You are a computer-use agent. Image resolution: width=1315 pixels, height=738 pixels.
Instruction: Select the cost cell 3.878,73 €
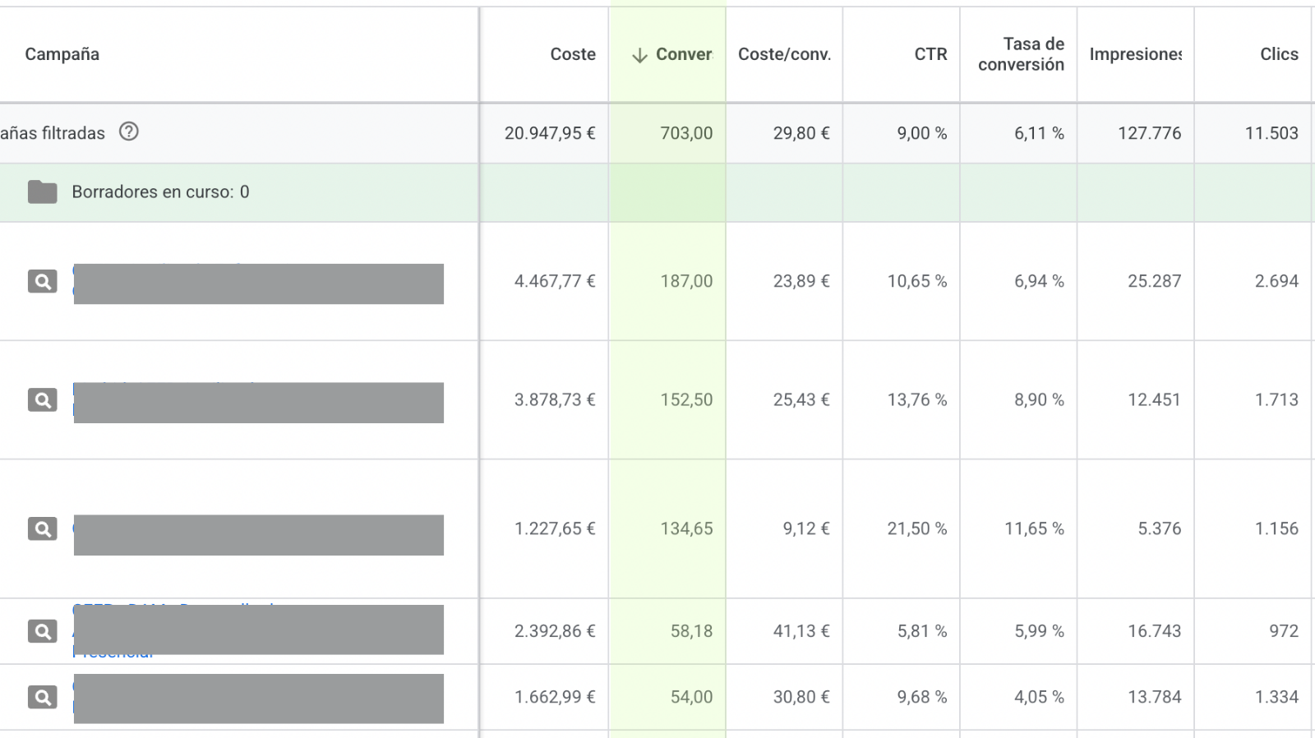pos(555,400)
